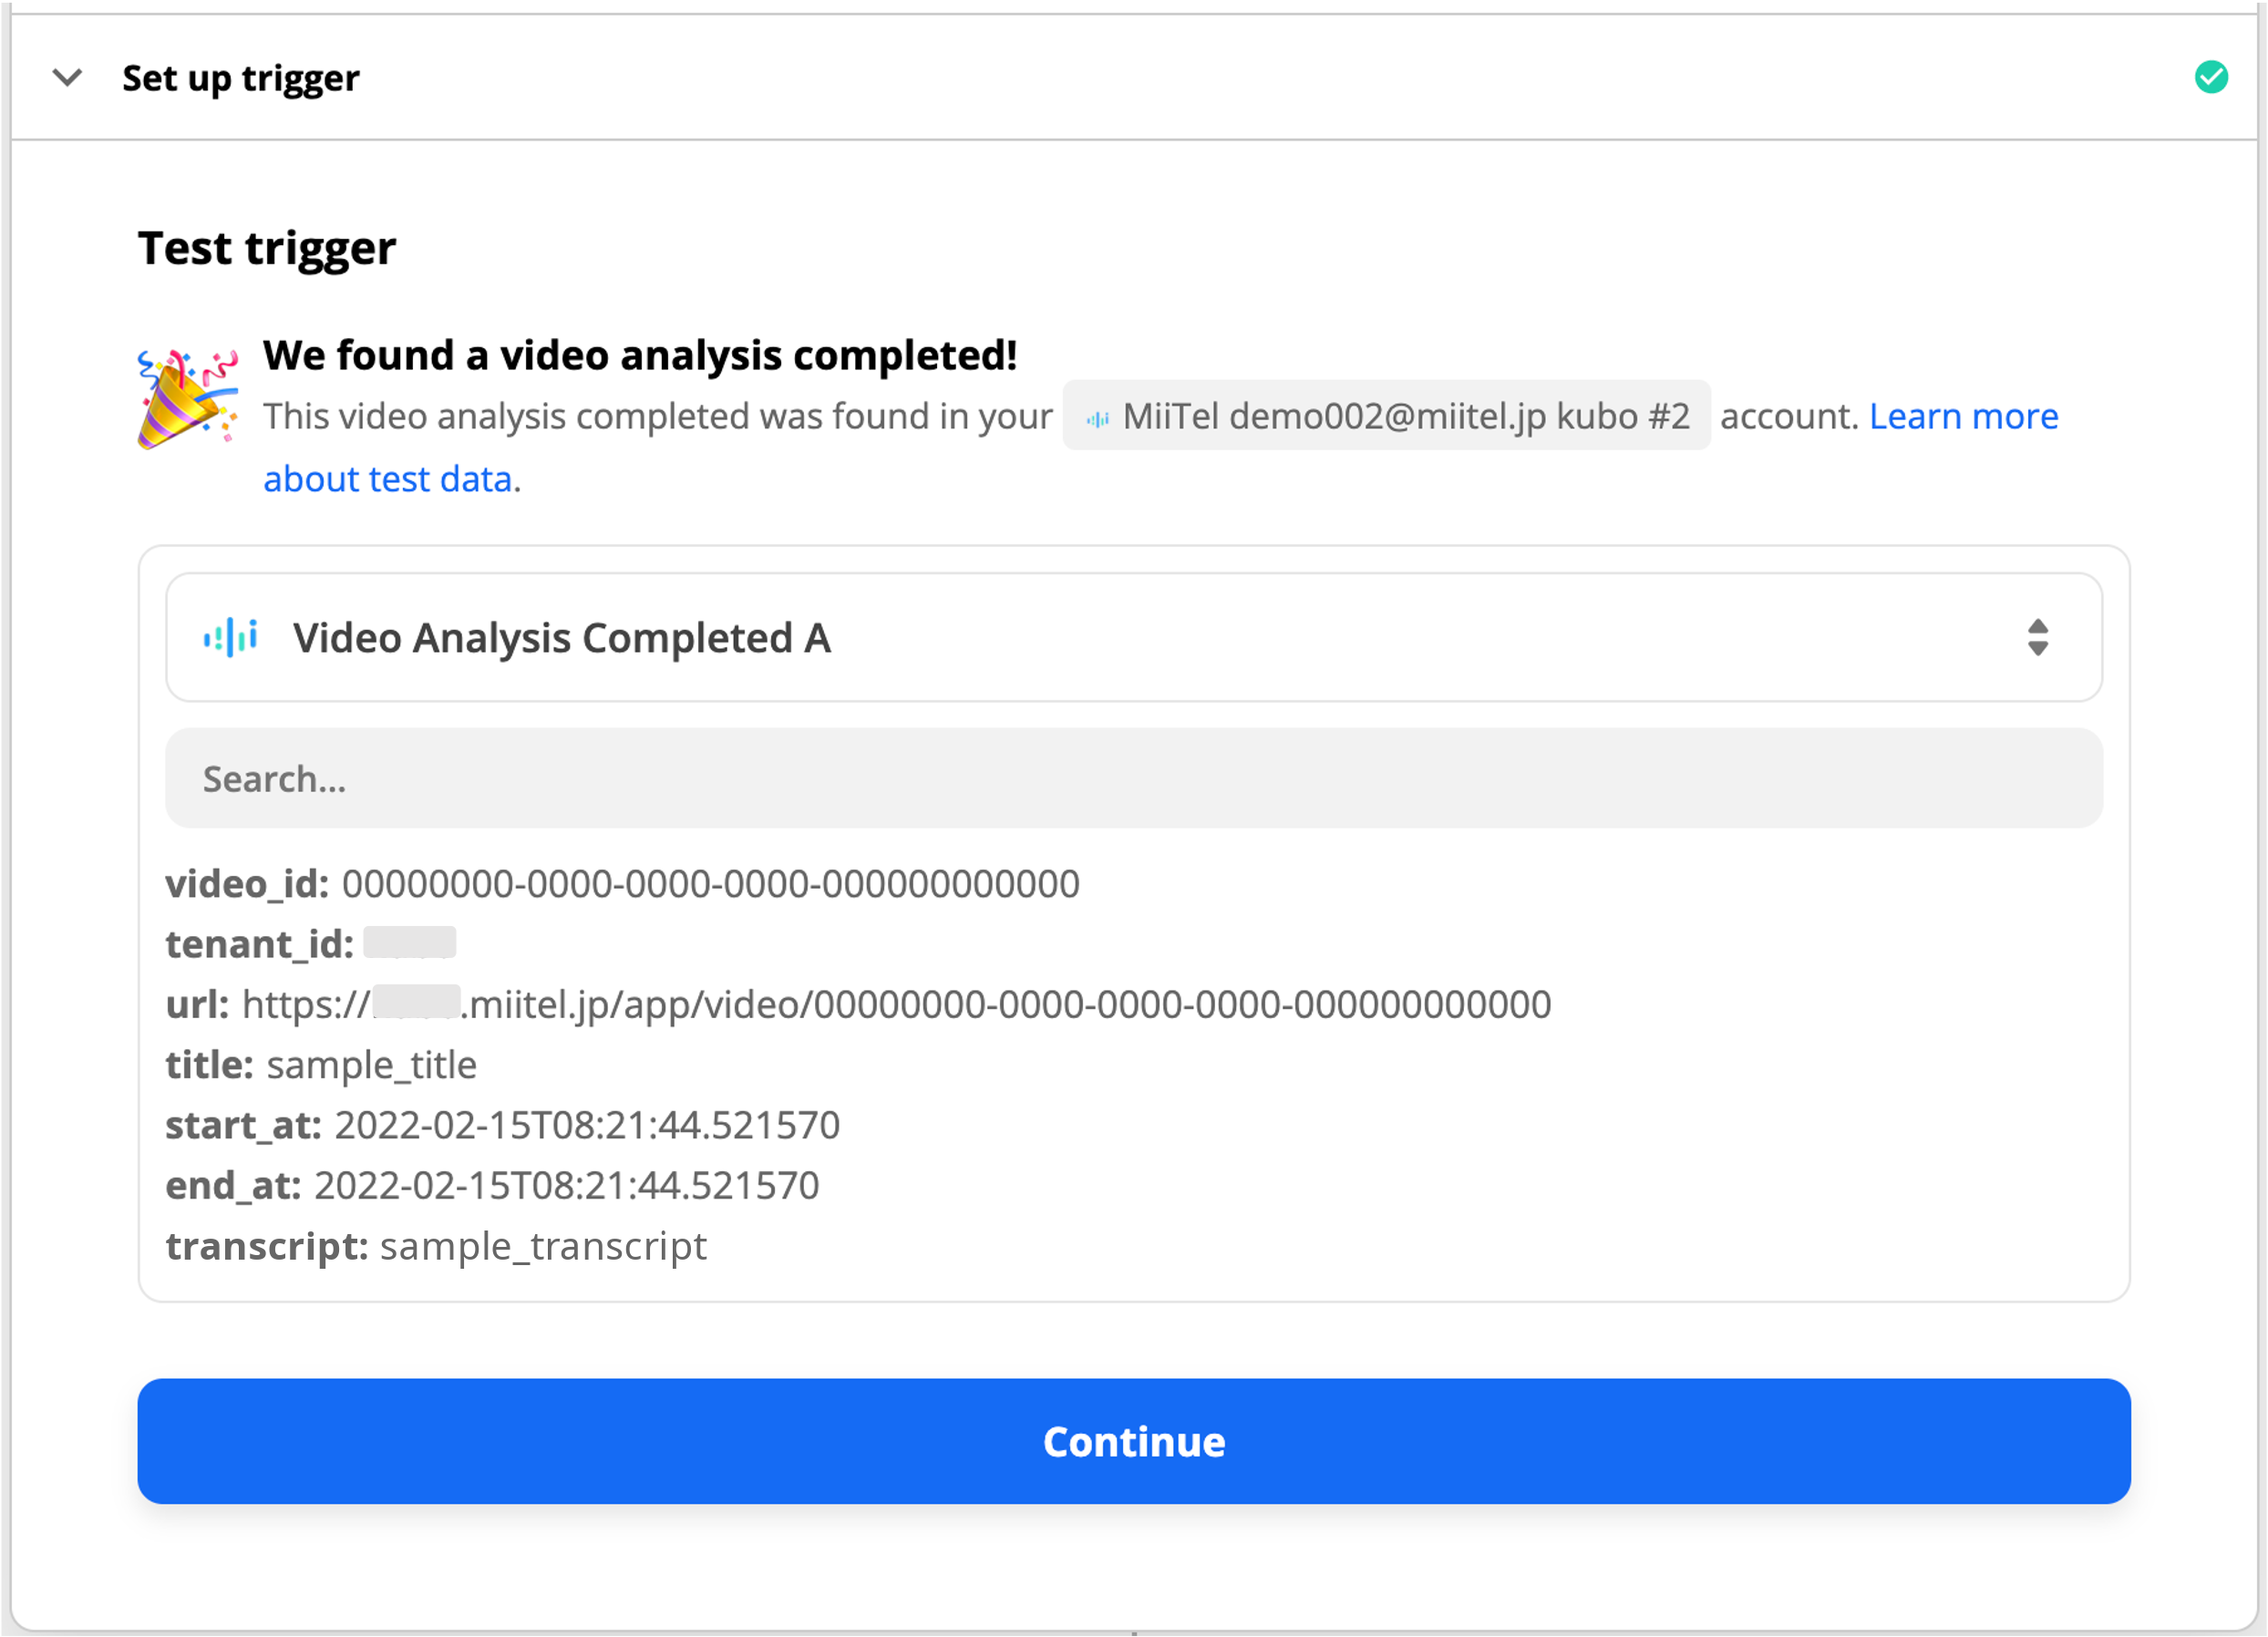Open the Learn more link
Viewport: 2268px width, 1637px height.
click(1963, 416)
